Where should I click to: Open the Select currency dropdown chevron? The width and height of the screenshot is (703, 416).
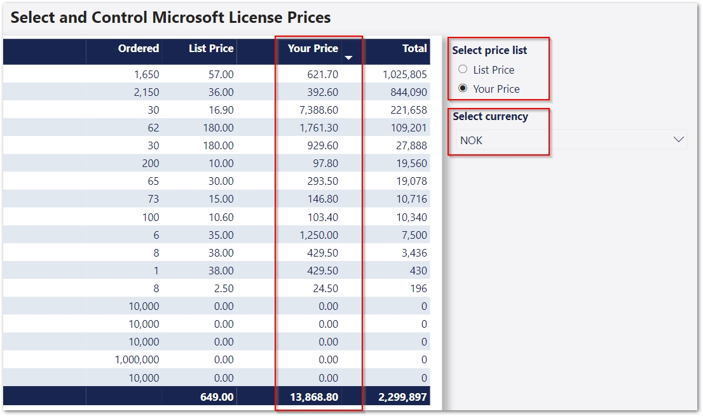678,140
